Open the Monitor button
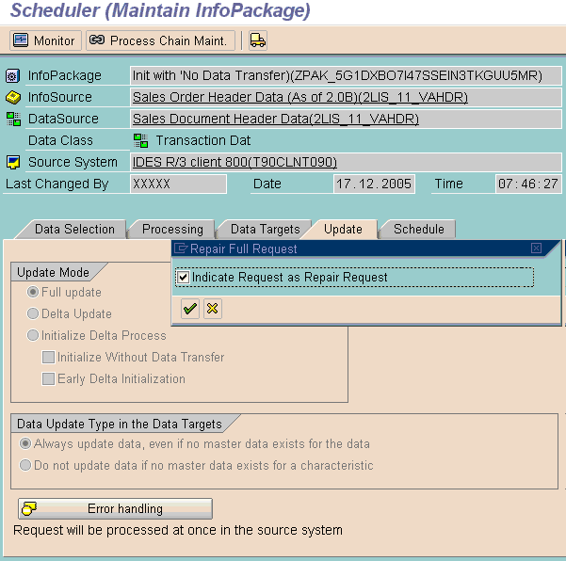The width and height of the screenshot is (566, 561). coord(45,40)
